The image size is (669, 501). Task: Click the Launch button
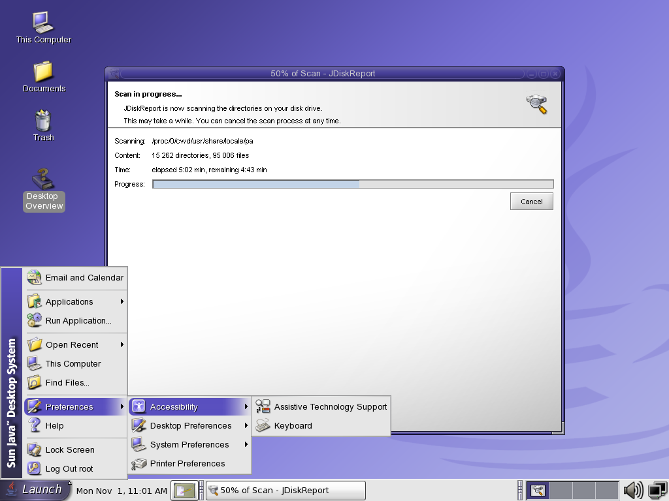pos(35,490)
